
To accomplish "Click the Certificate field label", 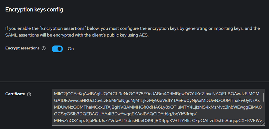I will tap(15, 94).
